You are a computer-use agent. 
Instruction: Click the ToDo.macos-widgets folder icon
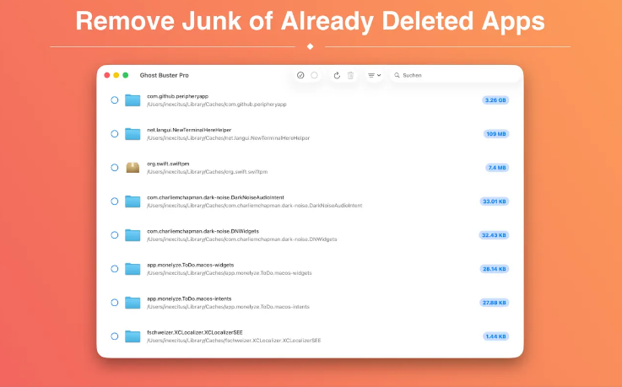pyautogui.click(x=133, y=269)
